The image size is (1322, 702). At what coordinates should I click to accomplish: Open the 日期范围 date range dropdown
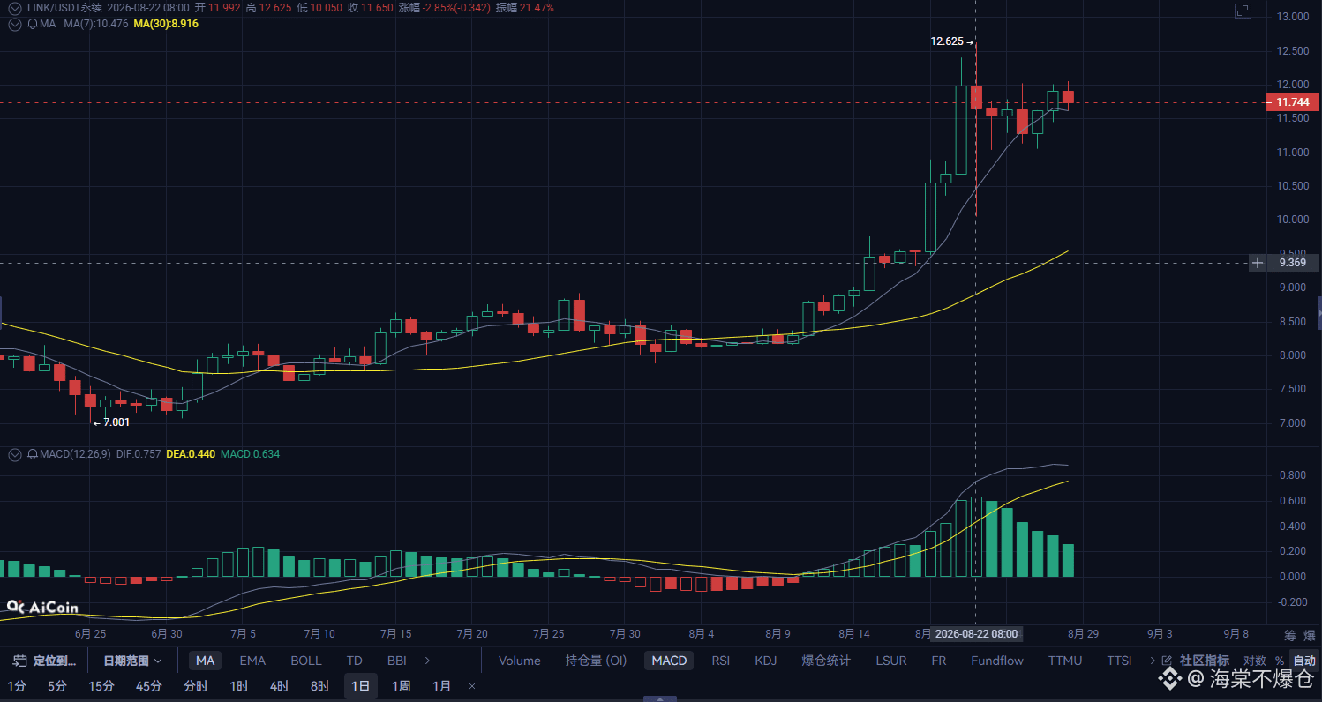point(133,661)
